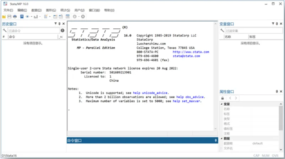Open the 统计(S) menu

pyautogui.click(x=65, y=10)
